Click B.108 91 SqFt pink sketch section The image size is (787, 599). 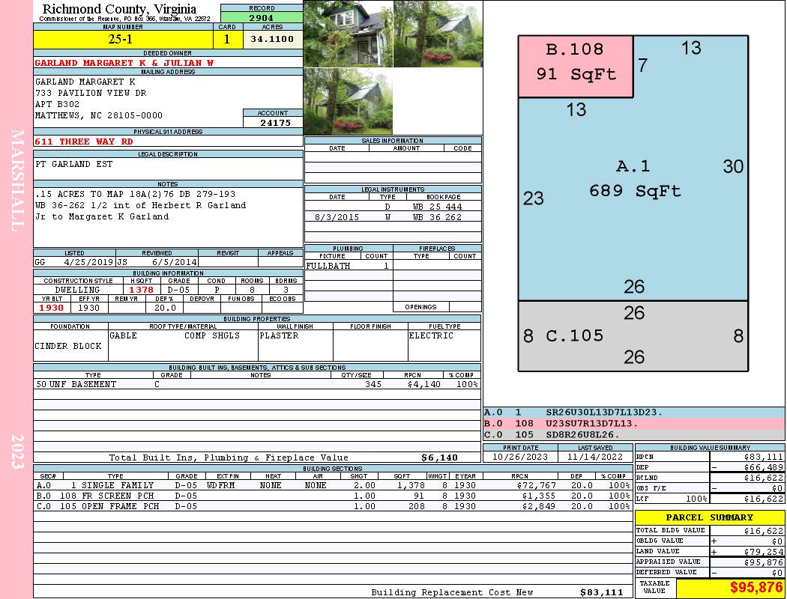[x=575, y=67]
